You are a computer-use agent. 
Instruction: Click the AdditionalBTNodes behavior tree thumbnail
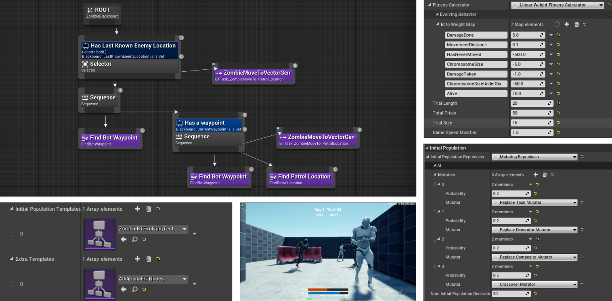pyautogui.click(x=100, y=284)
